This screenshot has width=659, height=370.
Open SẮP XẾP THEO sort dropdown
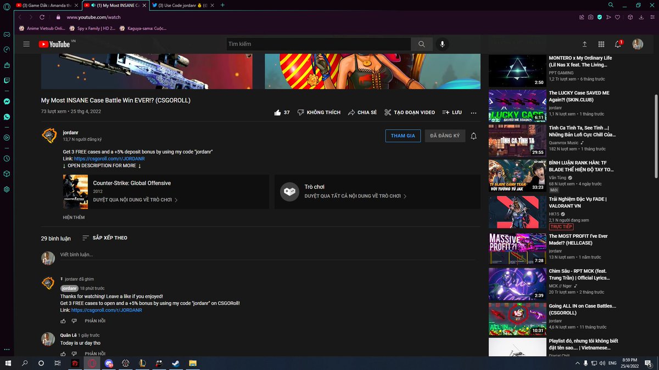click(105, 238)
